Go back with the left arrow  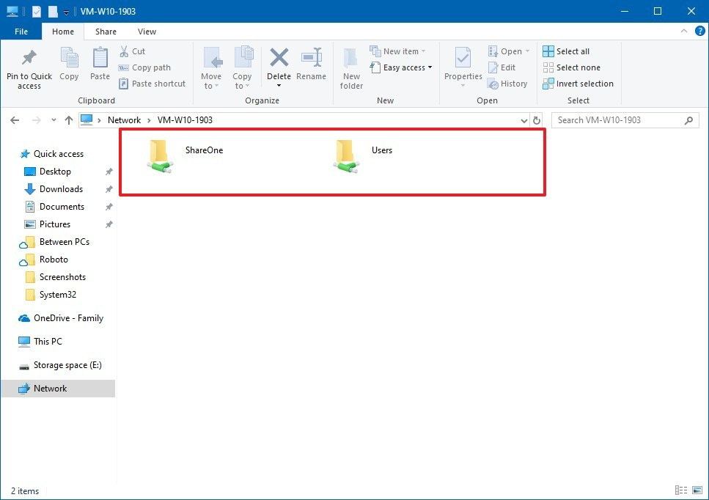[x=15, y=120]
